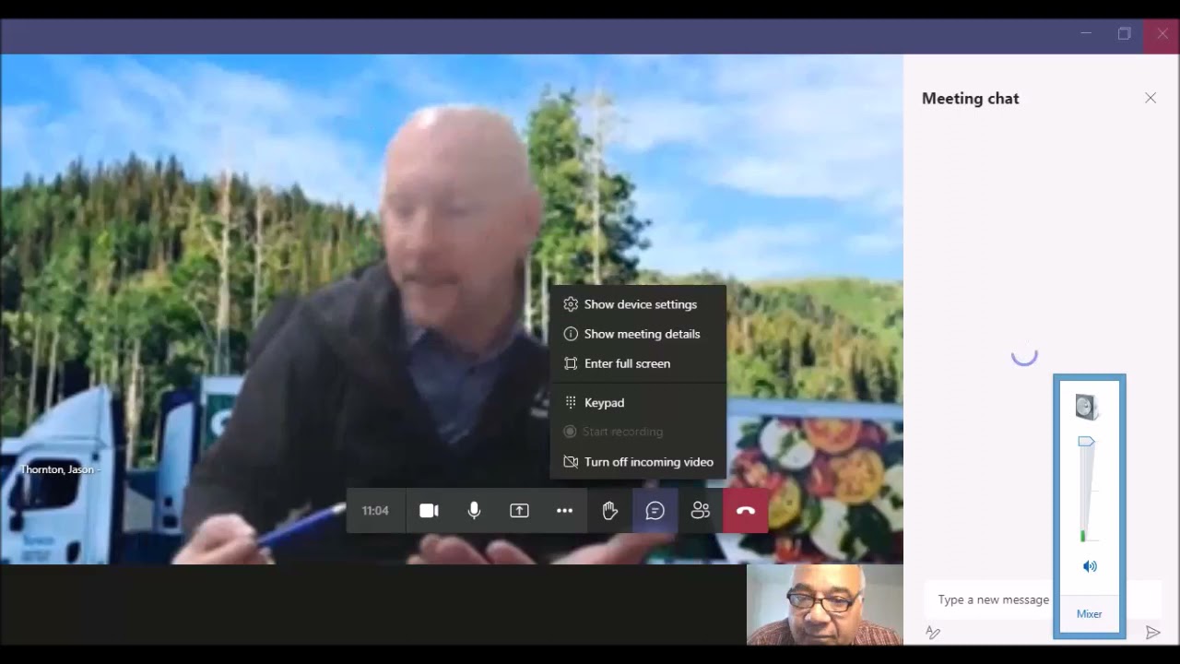
Task: Open the more actions ellipsis menu
Action: (564, 511)
